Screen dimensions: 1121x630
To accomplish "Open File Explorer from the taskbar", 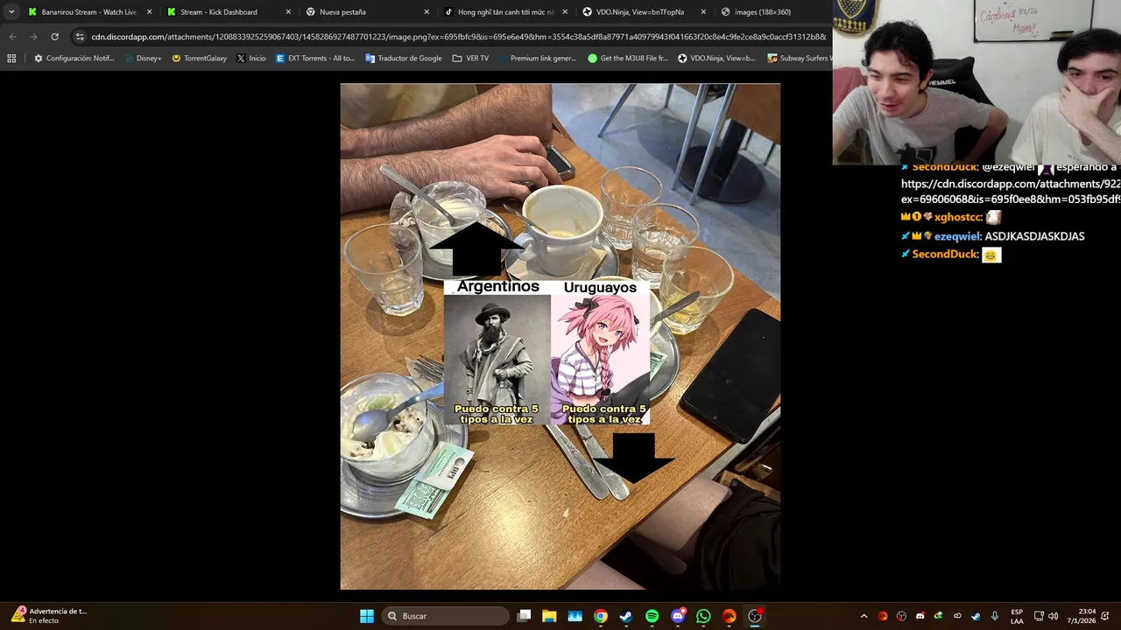I will [x=549, y=616].
